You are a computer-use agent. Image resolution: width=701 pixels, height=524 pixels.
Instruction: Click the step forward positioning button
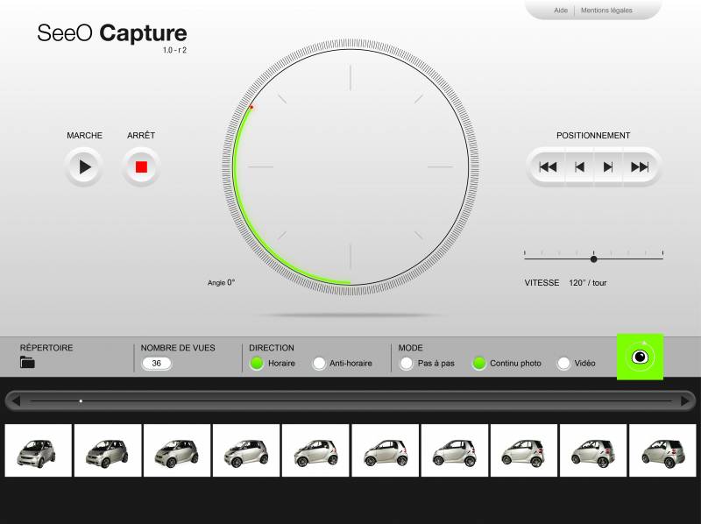coord(608,166)
